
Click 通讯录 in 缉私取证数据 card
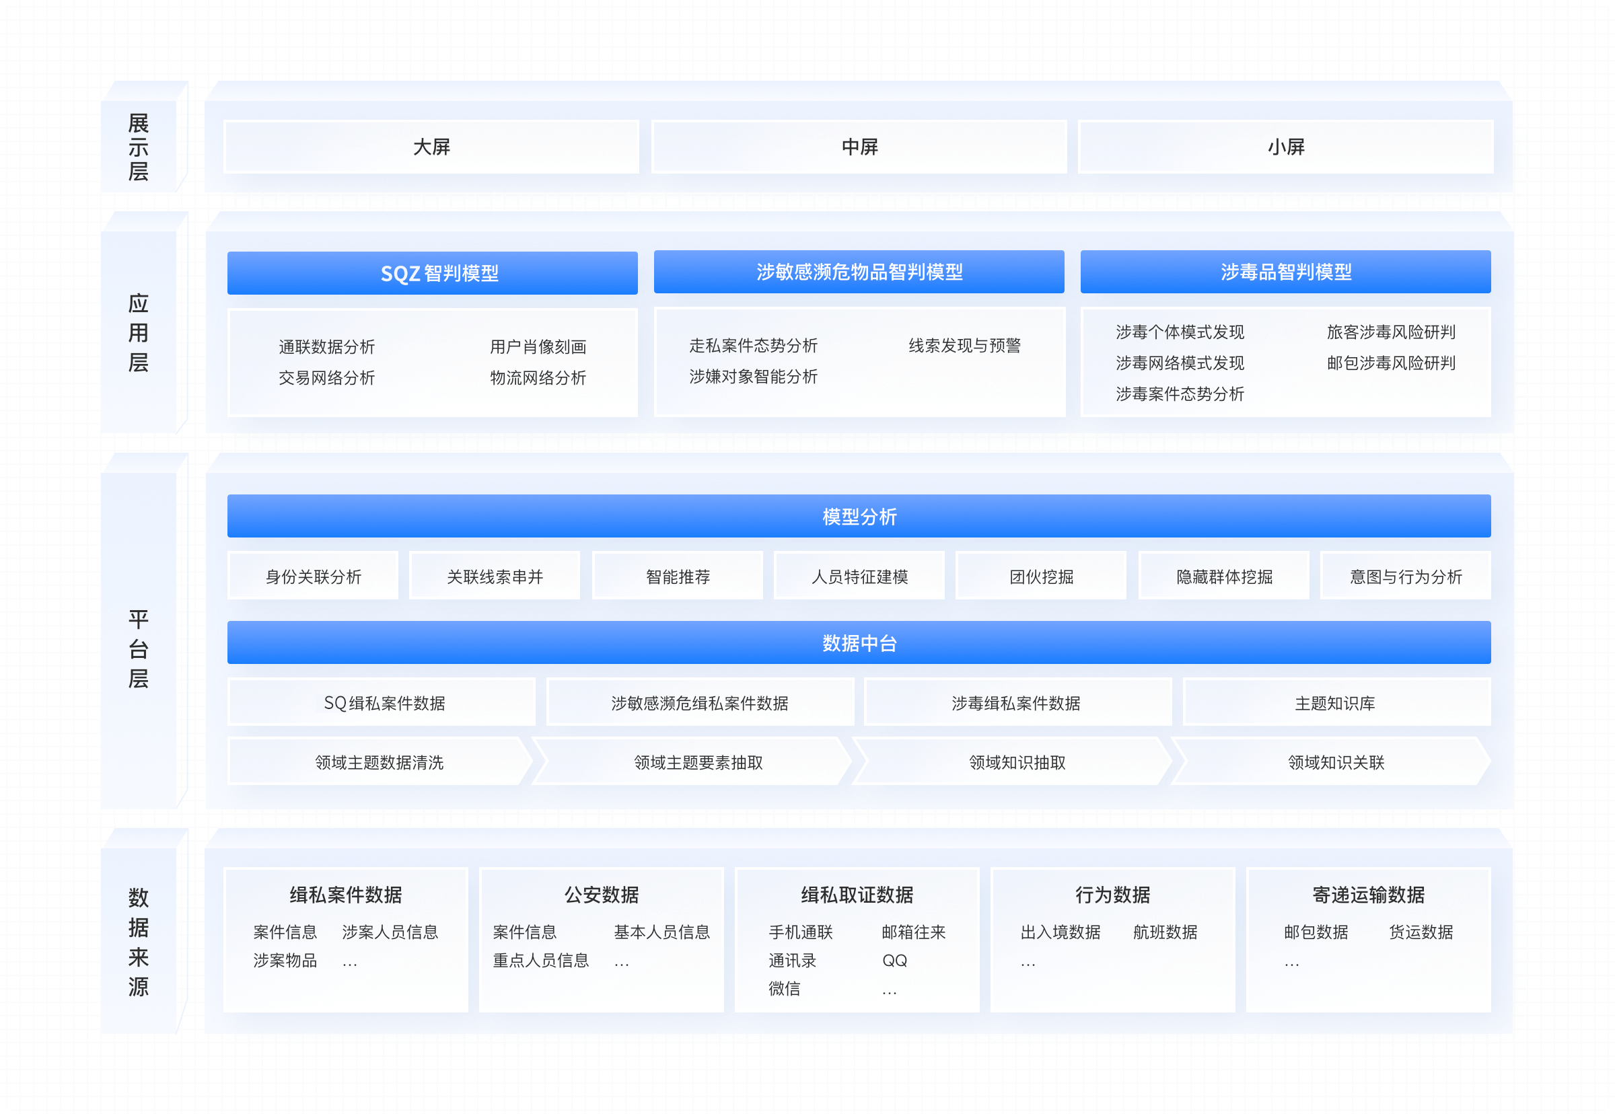(x=792, y=961)
